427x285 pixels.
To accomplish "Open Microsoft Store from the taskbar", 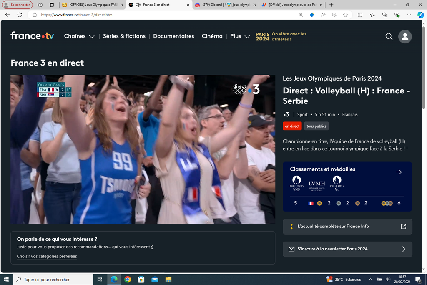I will [x=141, y=280].
